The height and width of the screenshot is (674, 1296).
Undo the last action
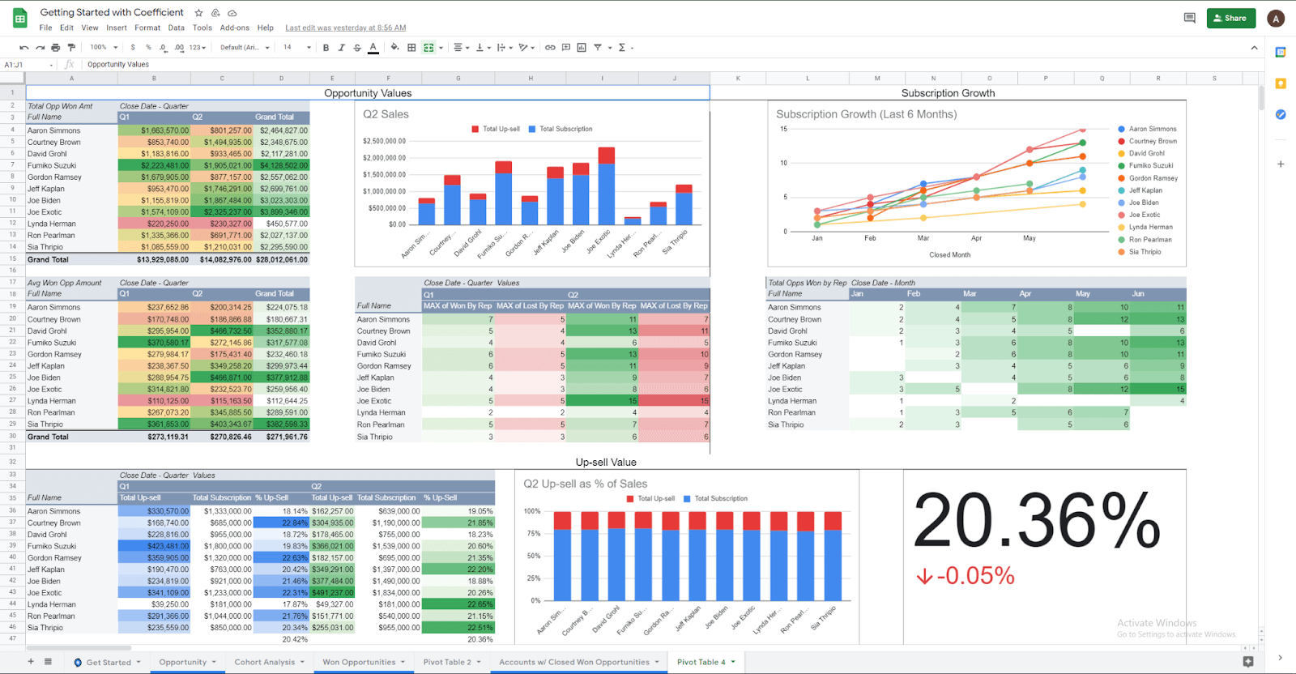pyautogui.click(x=24, y=48)
